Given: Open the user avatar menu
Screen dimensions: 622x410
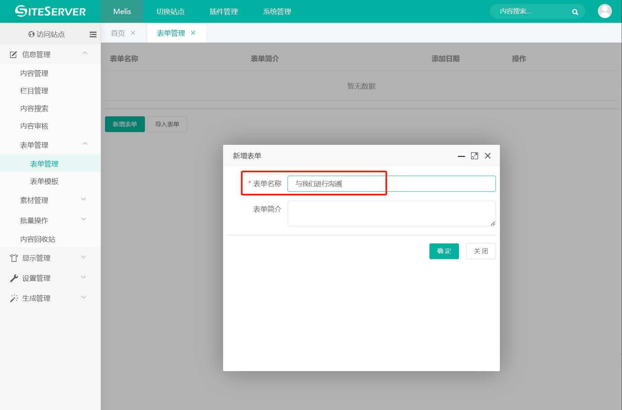Looking at the screenshot, I should (x=605, y=11).
